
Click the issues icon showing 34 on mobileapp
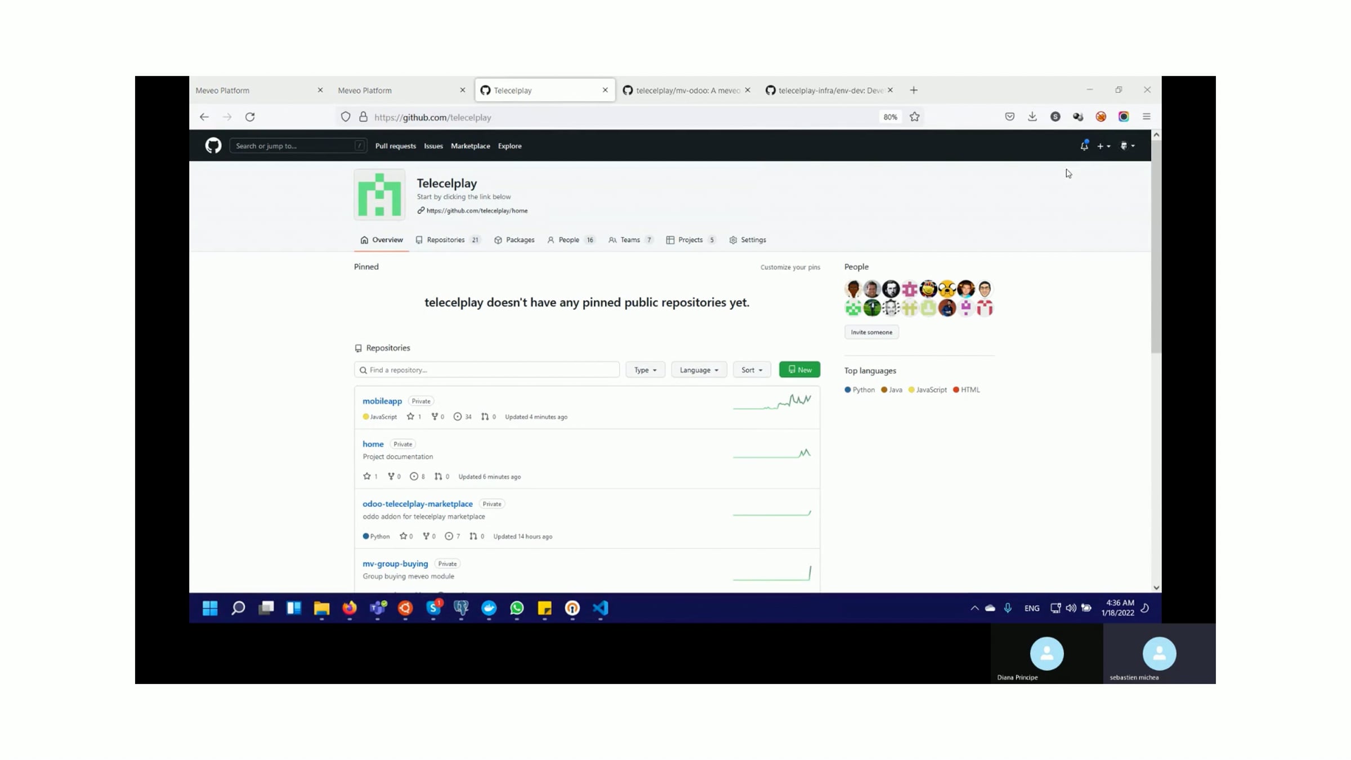tap(458, 417)
